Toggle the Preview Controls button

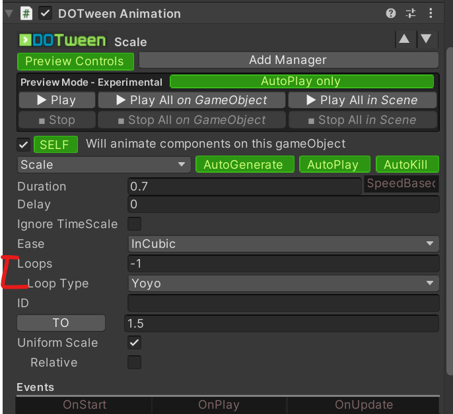(x=75, y=61)
